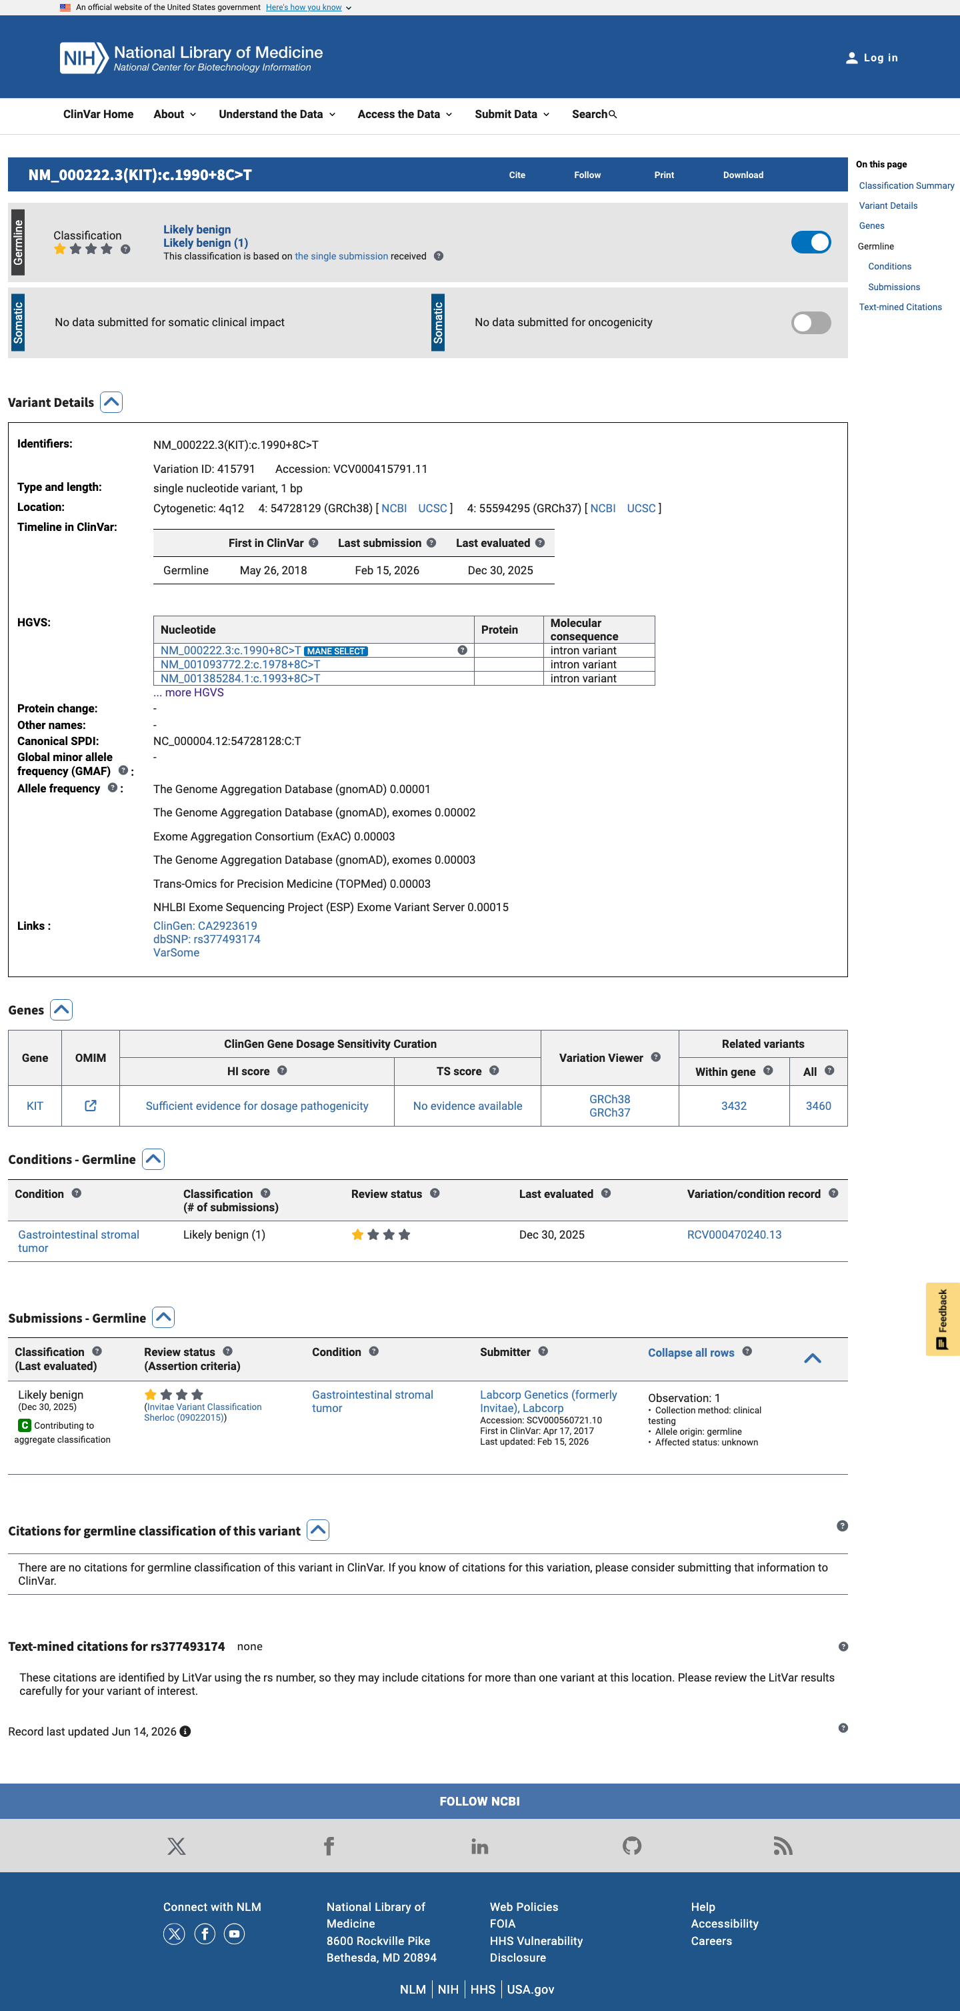Open the Submit Data menu
Image resolution: width=960 pixels, height=2011 pixels.
click(512, 115)
